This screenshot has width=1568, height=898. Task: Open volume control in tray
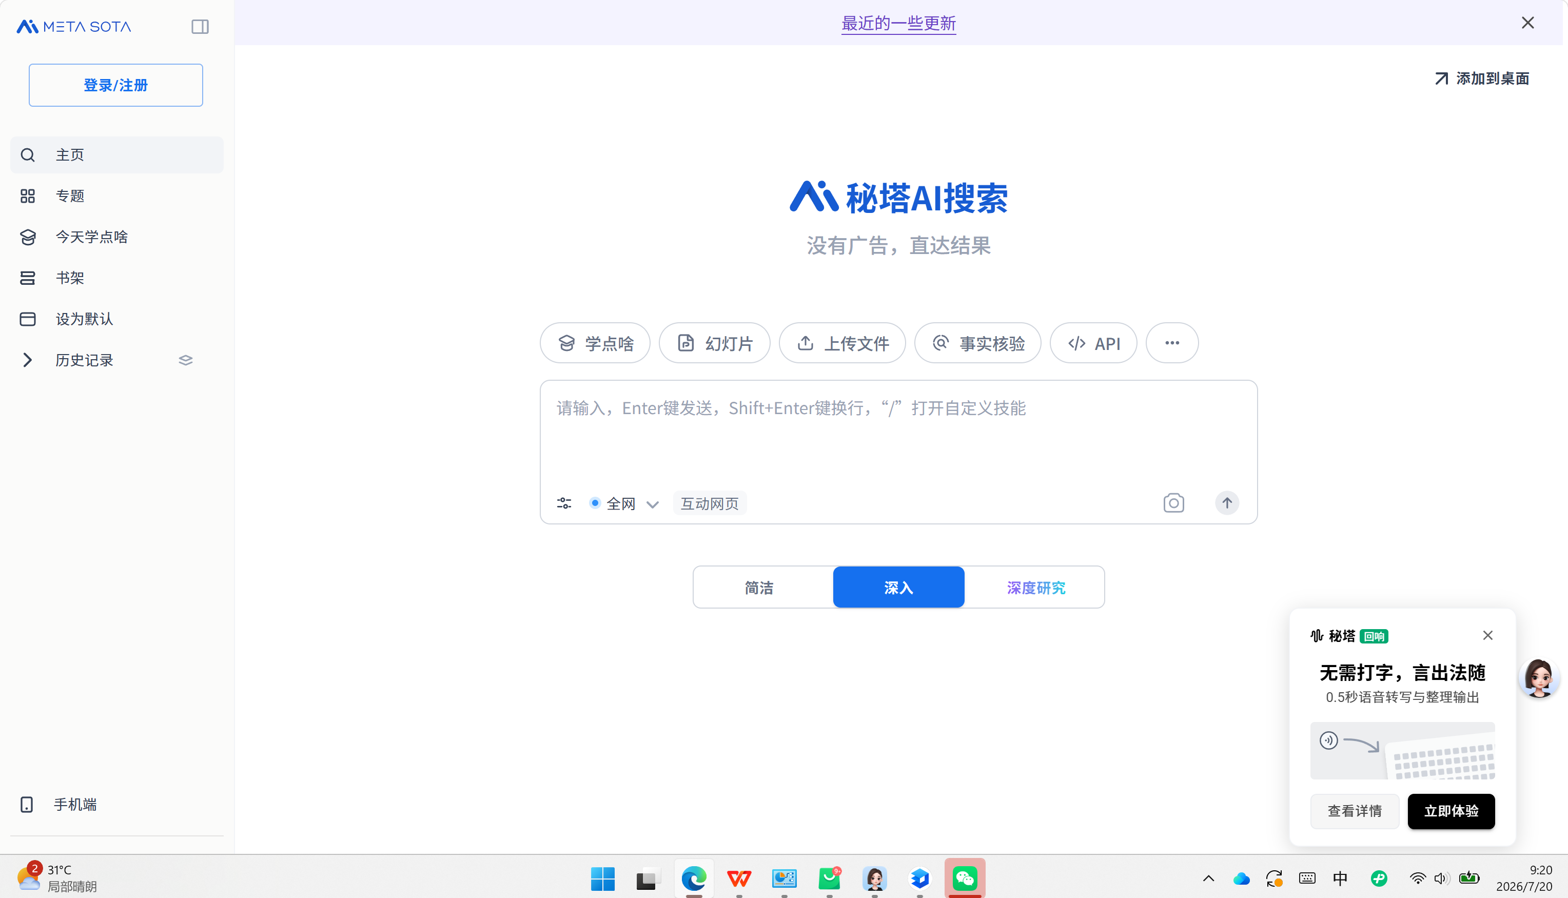pyautogui.click(x=1442, y=879)
